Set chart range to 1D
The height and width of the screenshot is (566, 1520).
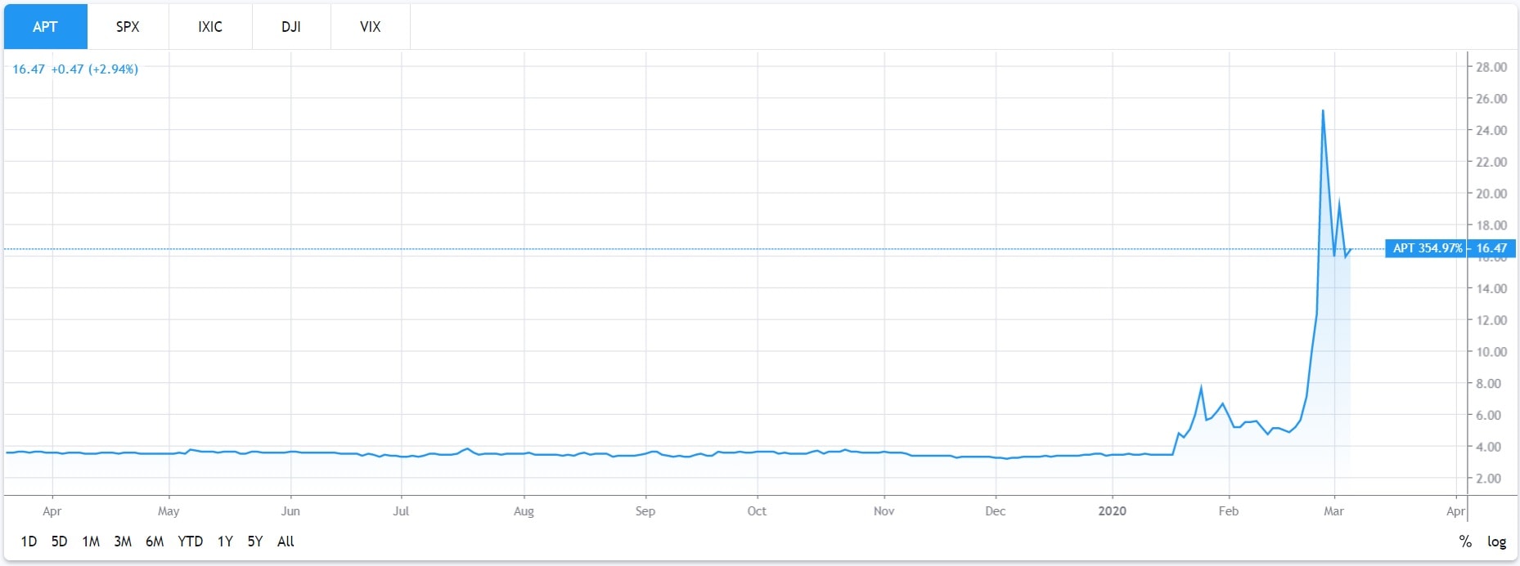click(29, 541)
